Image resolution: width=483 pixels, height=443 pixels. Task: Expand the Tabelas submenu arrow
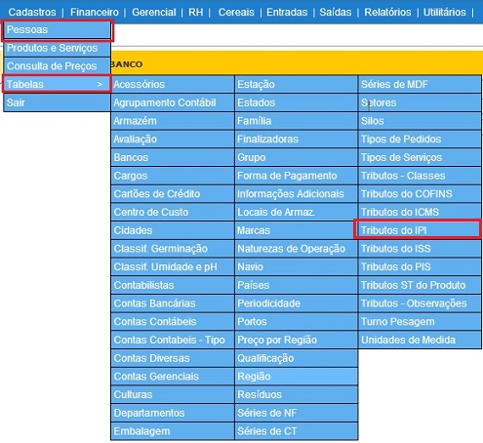[x=100, y=84]
